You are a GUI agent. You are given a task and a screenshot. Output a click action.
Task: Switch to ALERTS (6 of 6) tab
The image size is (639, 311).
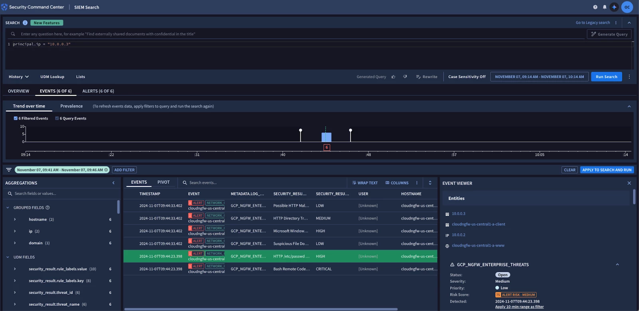tap(98, 91)
